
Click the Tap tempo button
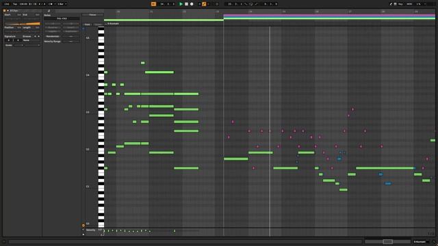pos(15,4)
